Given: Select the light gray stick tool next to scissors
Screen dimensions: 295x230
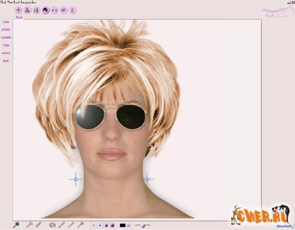Looking at the screenshot, I should pyautogui.click(x=38, y=225).
